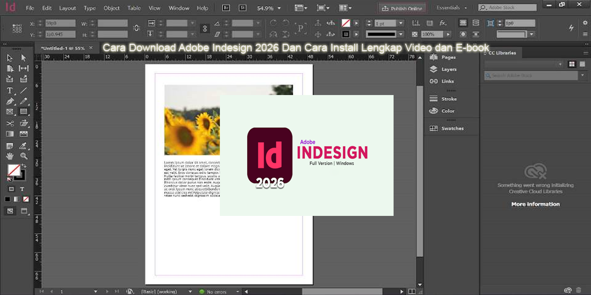Image resolution: width=591 pixels, height=295 pixels.
Task: Select the Line tool
Action: [24, 91]
